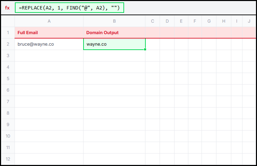The width and height of the screenshot is (257, 166).
Task: Select row 12 header
Action: tap(8, 159)
